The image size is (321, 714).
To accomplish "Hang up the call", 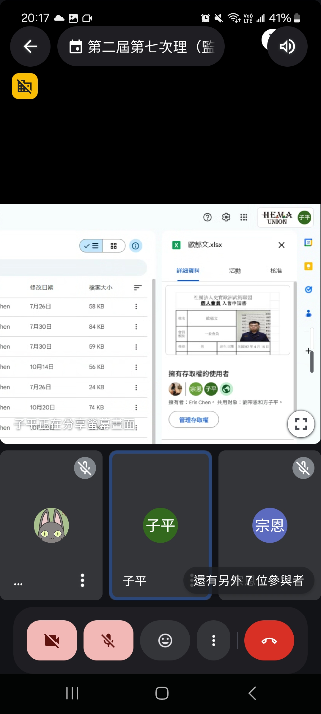I will pos(269,640).
